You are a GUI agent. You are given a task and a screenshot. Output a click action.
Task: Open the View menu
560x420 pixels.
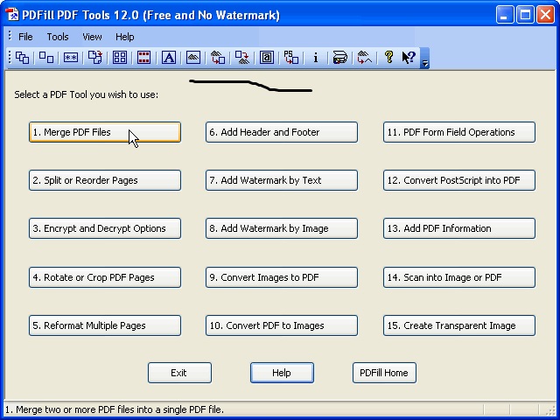point(92,37)
